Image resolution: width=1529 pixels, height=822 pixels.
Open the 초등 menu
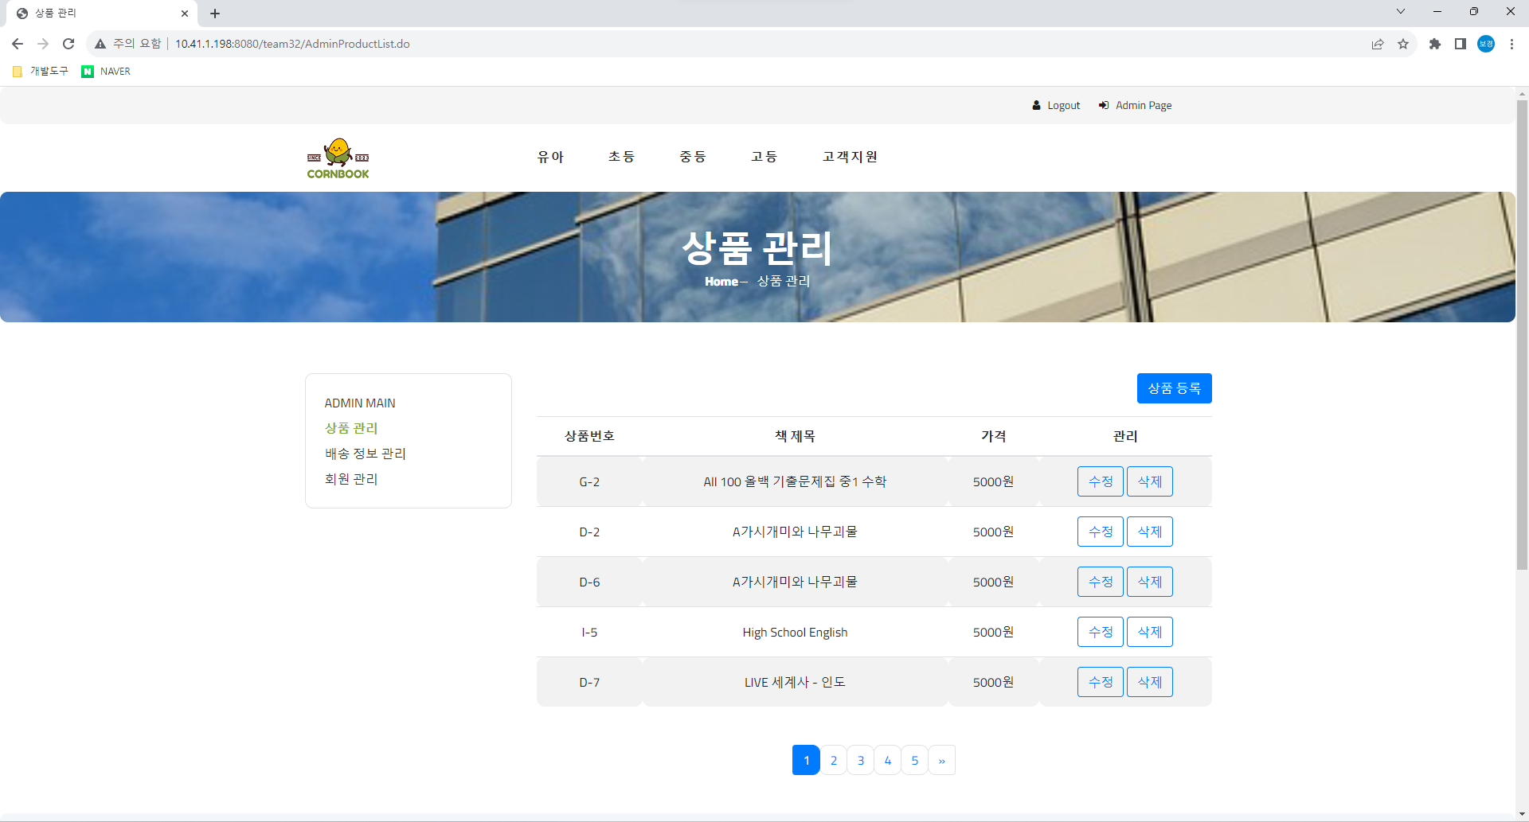pyautogui.click(x=621, y=157)
